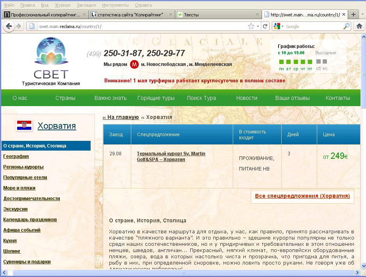Open the Правка menu
The height and width of the screenshot is (277, 366).
click(28, 5)
